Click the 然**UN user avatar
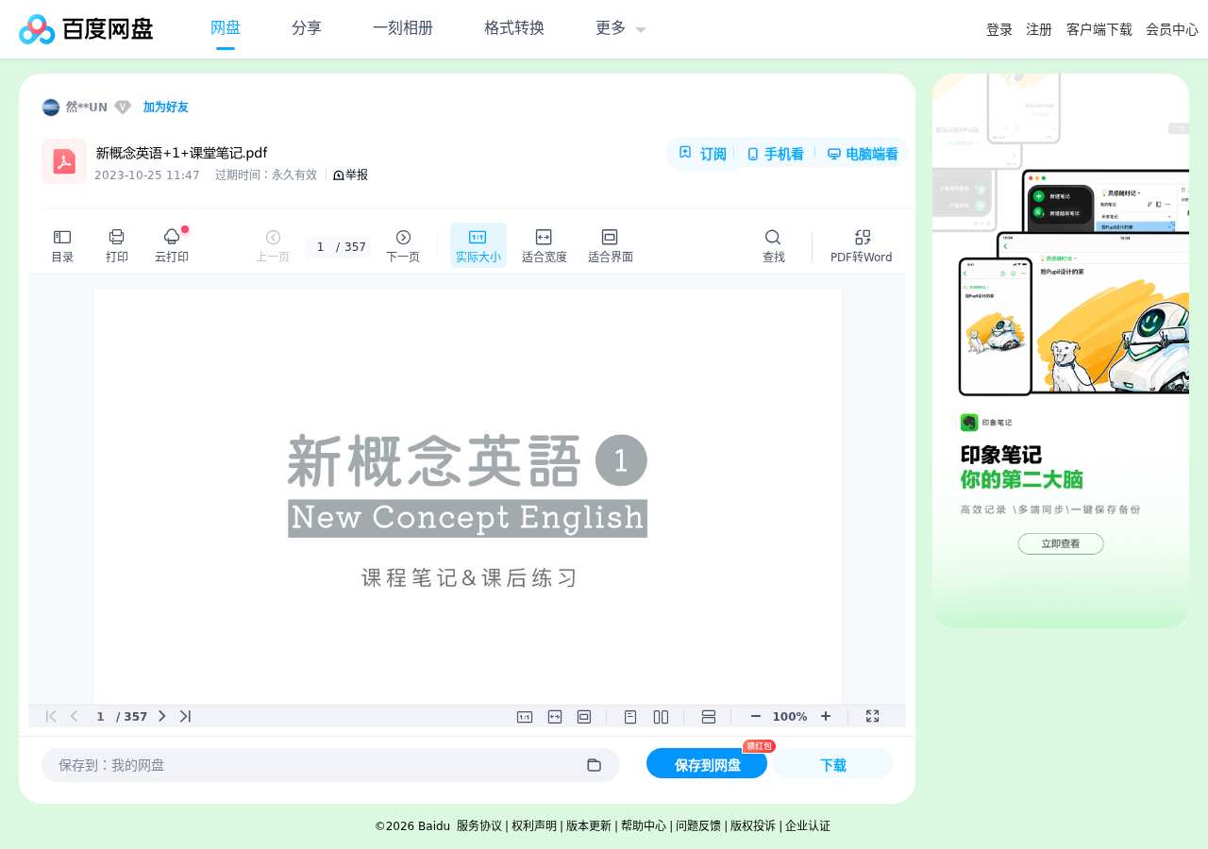The width and height of the screenshot is (1208, 849). tap(51, 108)
